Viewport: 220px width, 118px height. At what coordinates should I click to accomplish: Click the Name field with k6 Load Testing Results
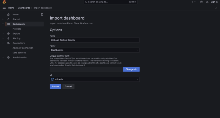coord(95,40)
